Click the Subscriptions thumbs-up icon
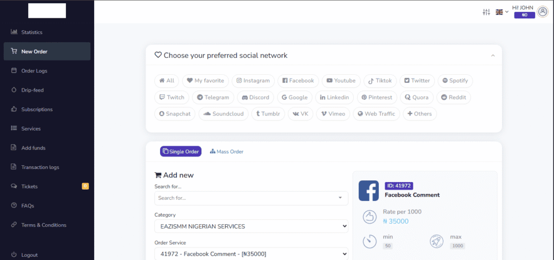This screenshot has height=260, width=554. 14,109
